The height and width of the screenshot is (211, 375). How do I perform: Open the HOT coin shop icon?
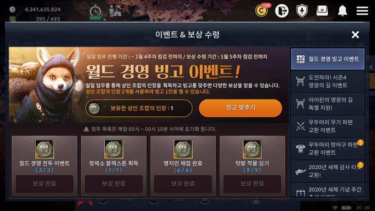[x=262, y=10]
